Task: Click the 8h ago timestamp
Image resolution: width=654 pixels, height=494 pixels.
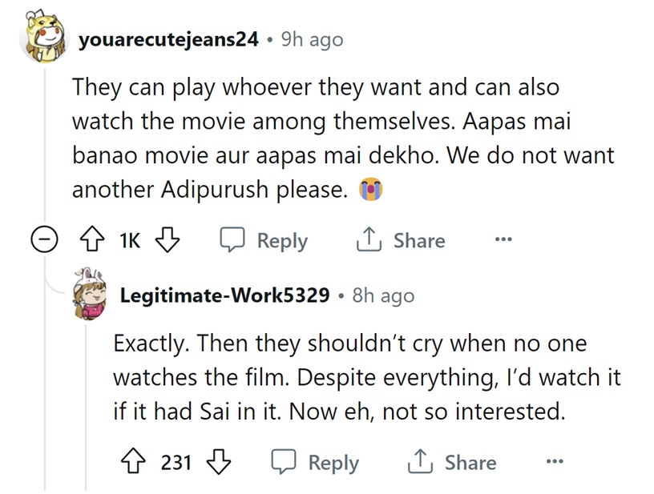Action: [x=383, y=295]
